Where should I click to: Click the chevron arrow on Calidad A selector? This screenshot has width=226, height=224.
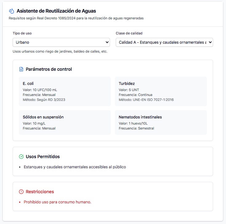210,42
